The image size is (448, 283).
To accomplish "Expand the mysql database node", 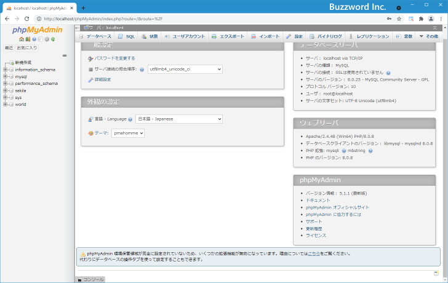I will (x=5, y=76).
